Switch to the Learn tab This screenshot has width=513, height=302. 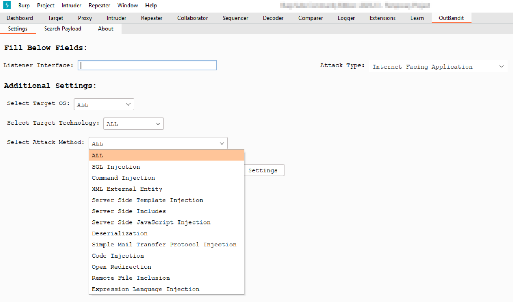417,18
